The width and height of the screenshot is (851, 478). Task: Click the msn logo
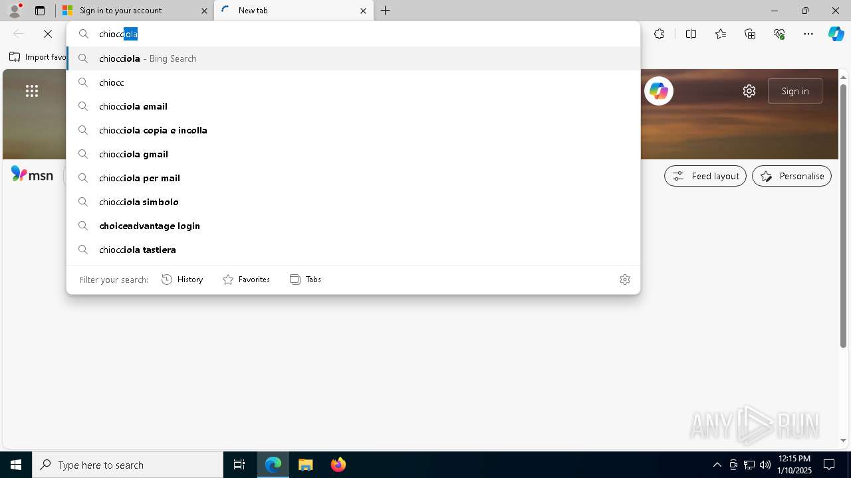coord(32,175)
